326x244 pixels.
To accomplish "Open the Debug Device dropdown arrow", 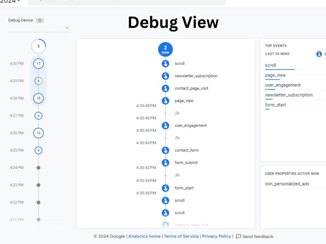I will 67,28.
